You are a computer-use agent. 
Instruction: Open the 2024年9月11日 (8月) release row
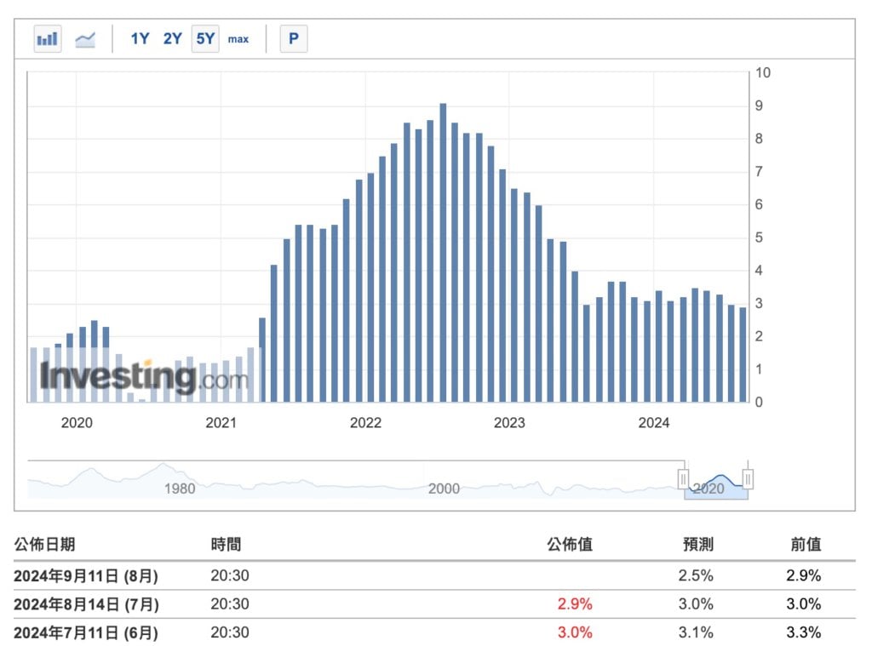click(x=86, y=575)
